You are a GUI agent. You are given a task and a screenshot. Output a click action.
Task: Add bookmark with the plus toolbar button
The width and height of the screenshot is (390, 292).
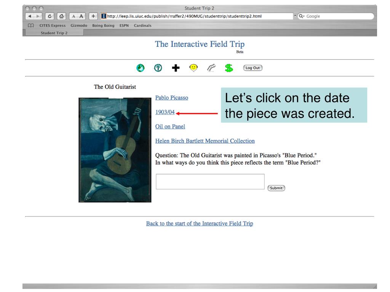(93, 16)
